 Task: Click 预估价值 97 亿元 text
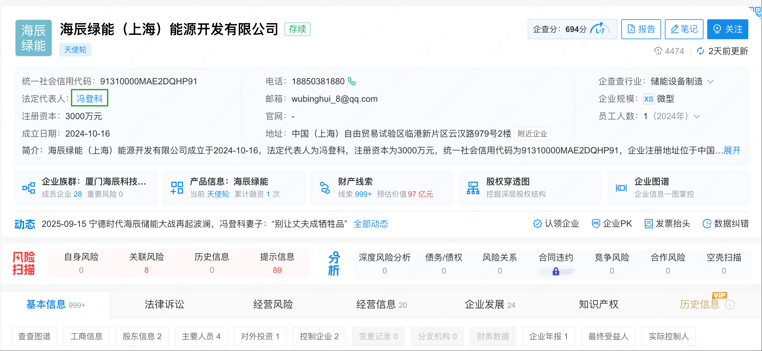[x=405, y=194]
